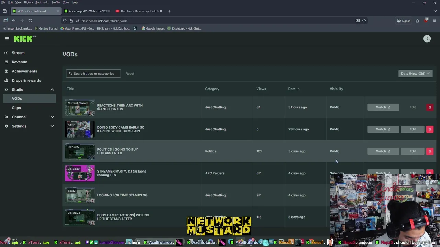Open the Kicklet.app bookmark
The image size is (440, 247).
click(184, 28)
